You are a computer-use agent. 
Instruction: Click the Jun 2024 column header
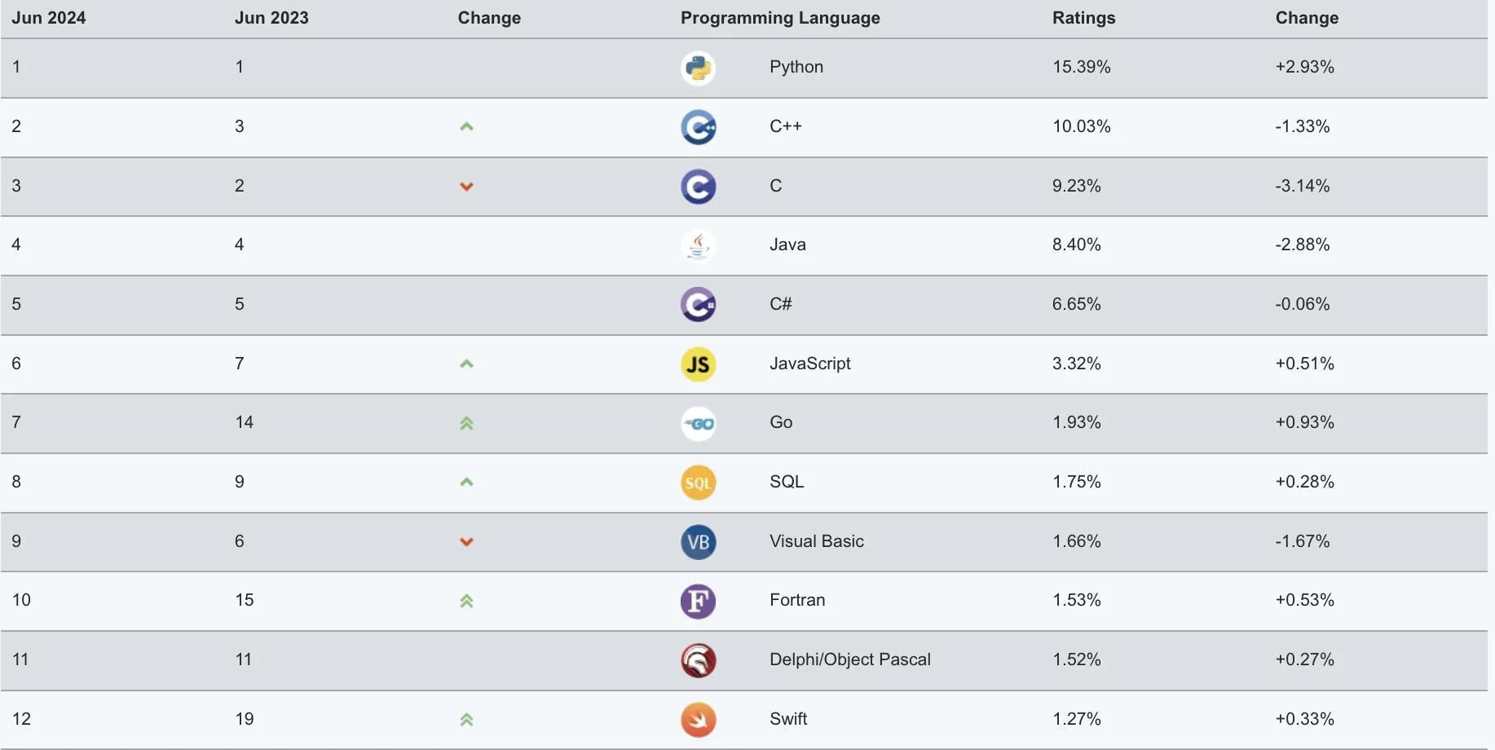tap(49, 18)
